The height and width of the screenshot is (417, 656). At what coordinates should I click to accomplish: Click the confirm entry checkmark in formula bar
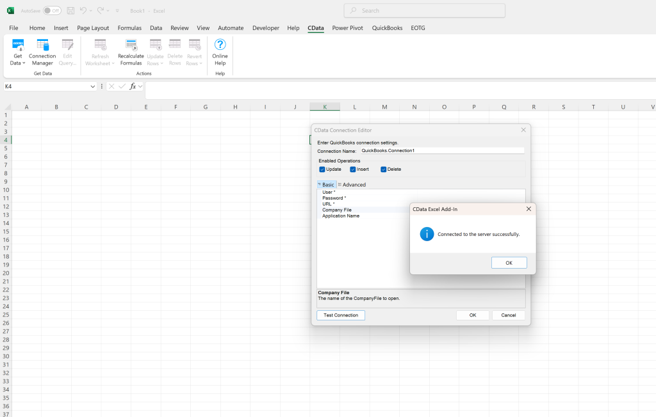pyautogui.click(x=122, y=86)
